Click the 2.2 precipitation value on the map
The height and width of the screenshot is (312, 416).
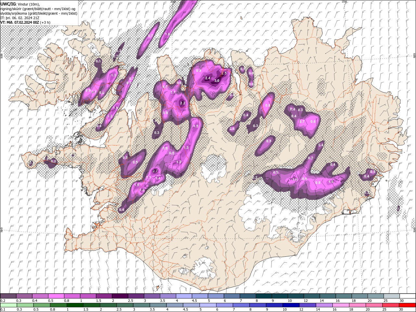(183, 103)
